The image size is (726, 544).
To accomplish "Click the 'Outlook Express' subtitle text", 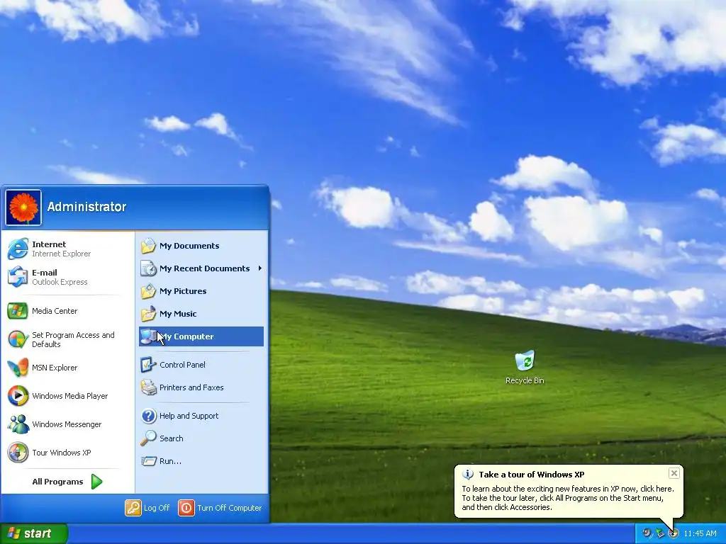I will point(60,282).
